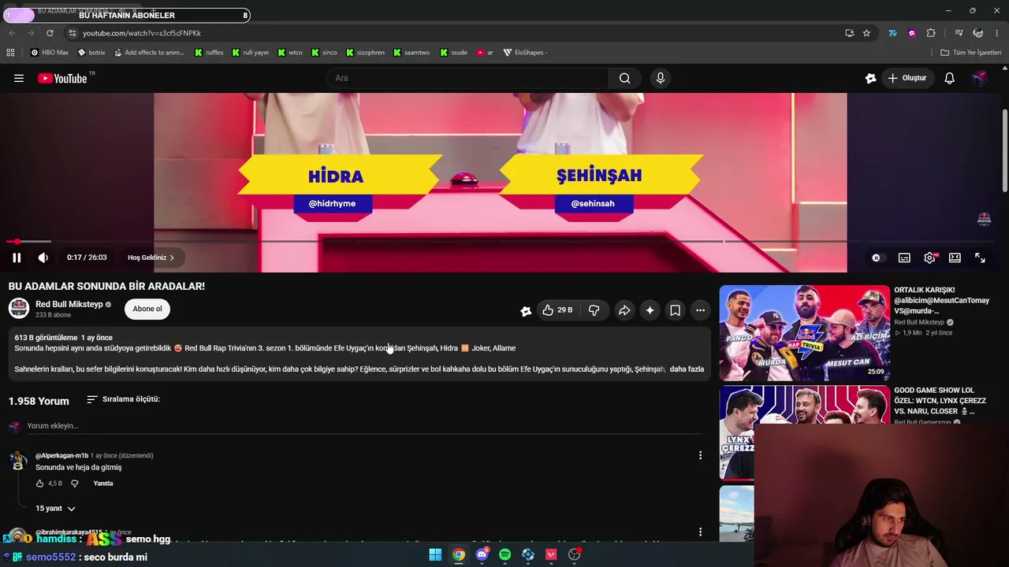Click the YouTube search box
Viewport: 1009px width, 567px height.
click(467, 78)
